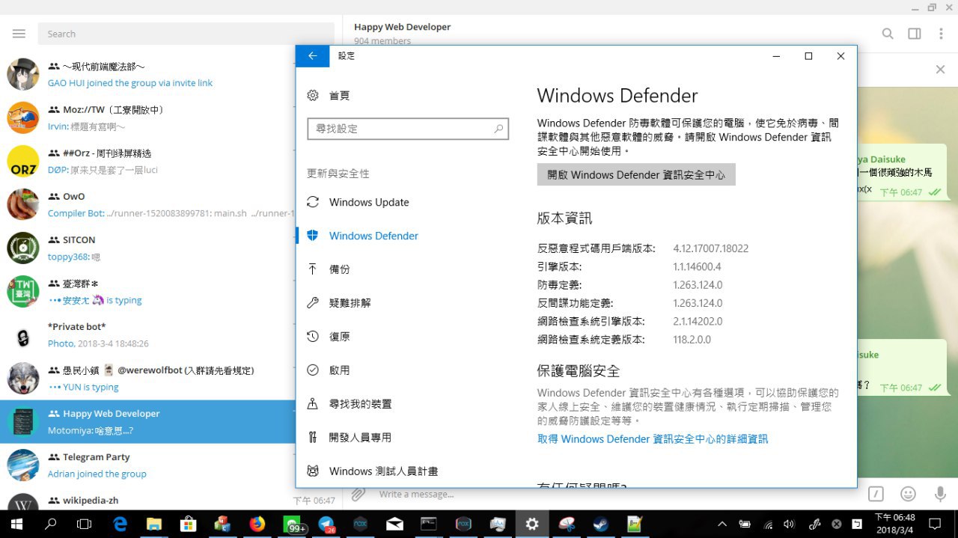Select Windows Update in settings sidebar
This screenshot has height=538, width=958.
(369, 202)
